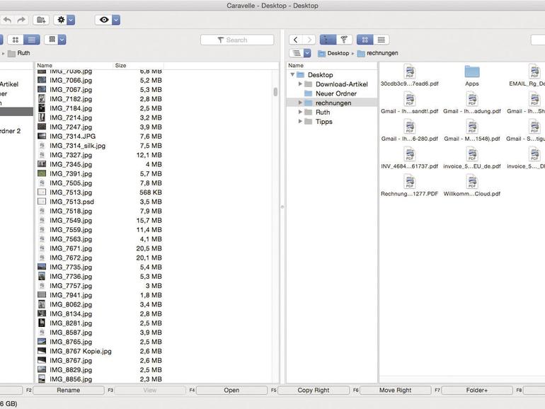The width and height of the screenshot is (545, 409).
Task: Select the Tipps folder in the tree
Action: point(323,122)
